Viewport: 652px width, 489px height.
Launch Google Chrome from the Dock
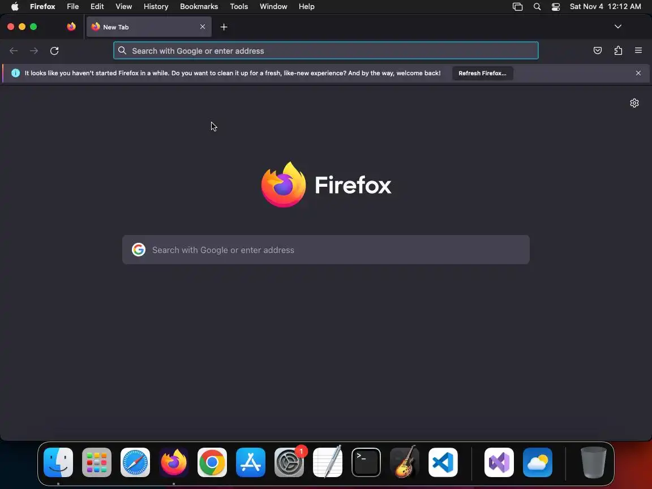point(212,462)
